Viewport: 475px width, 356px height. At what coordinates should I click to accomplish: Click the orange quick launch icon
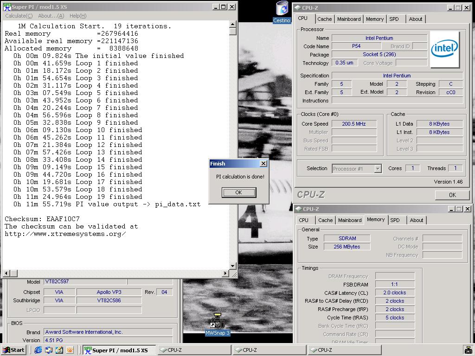70,350
